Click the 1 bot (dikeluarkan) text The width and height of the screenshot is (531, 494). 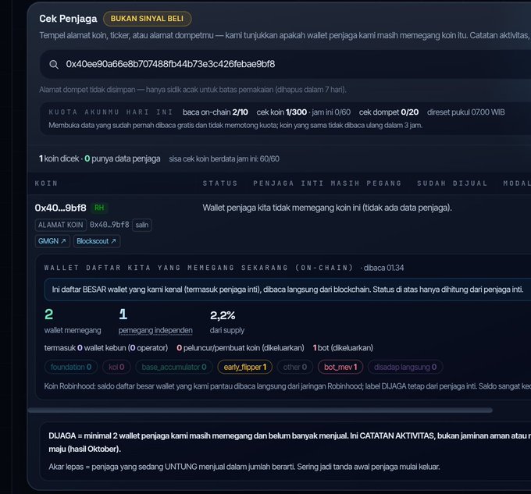pyautogui.click(x=343, y=348)
